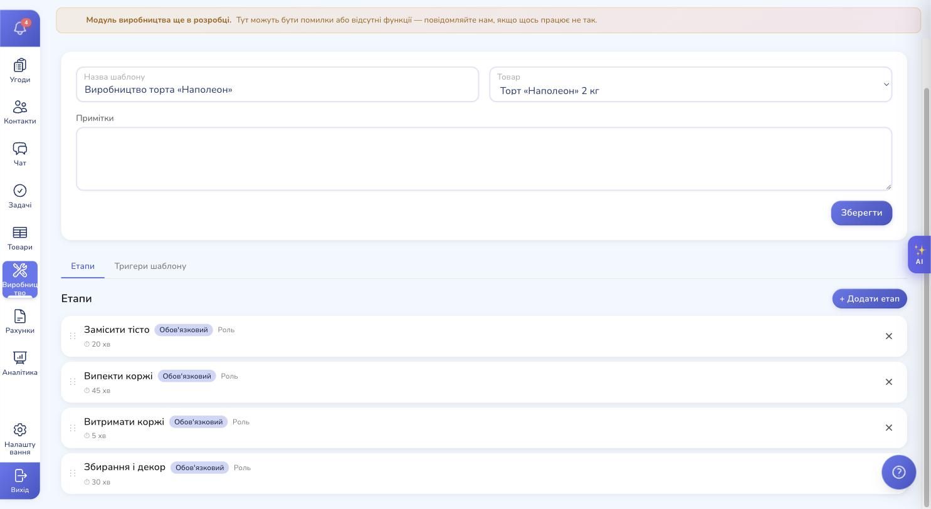Focus the Назва шаблону field
The image size is (931, 509).
[x=277, y=85]
